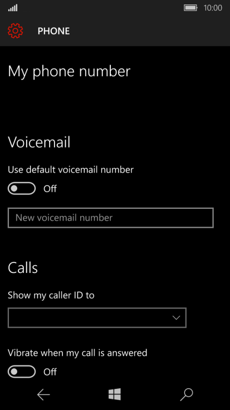Check the battery status icon
Viewport: 230px width, 410px height.
(190, 8)
